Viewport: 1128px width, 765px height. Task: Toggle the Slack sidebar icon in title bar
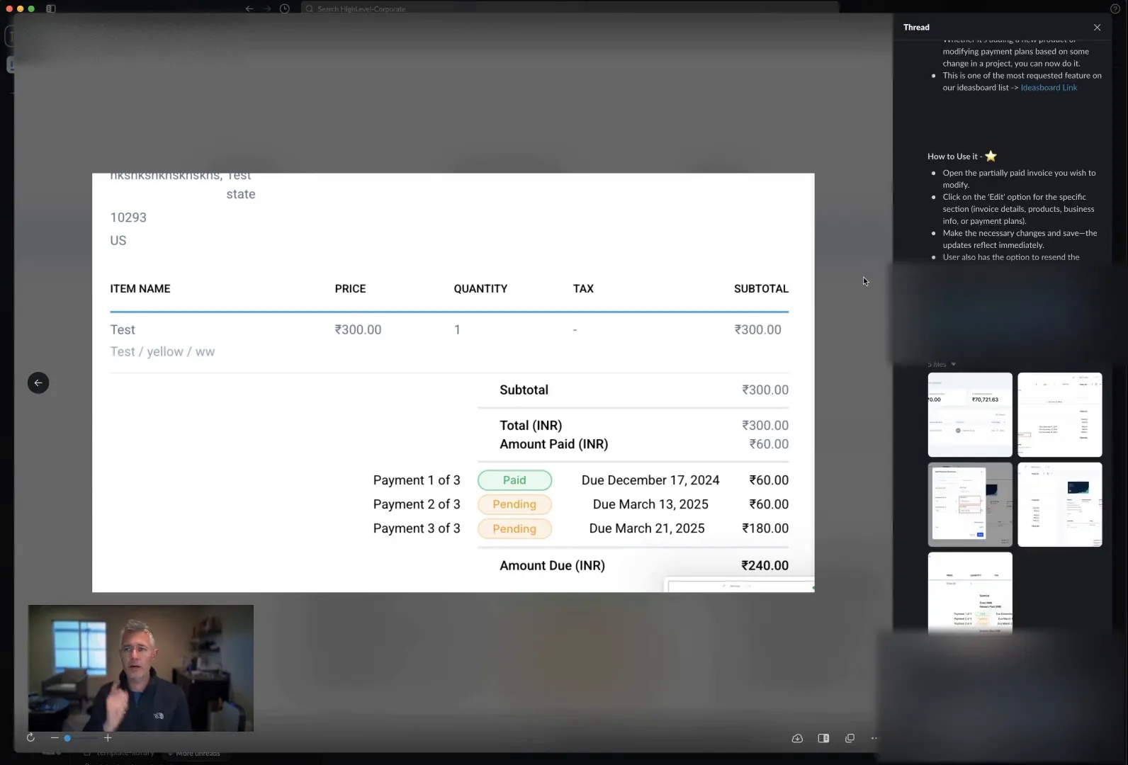(x=51, y=8)
